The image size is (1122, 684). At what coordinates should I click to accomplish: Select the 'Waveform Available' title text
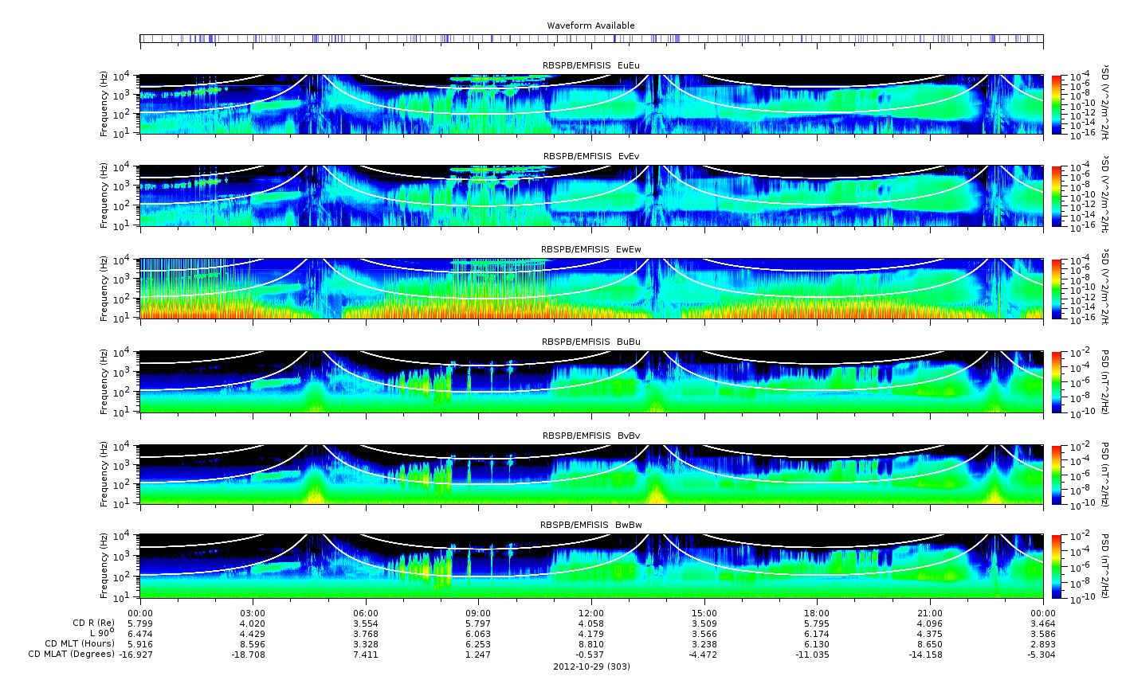click(591, 25)
